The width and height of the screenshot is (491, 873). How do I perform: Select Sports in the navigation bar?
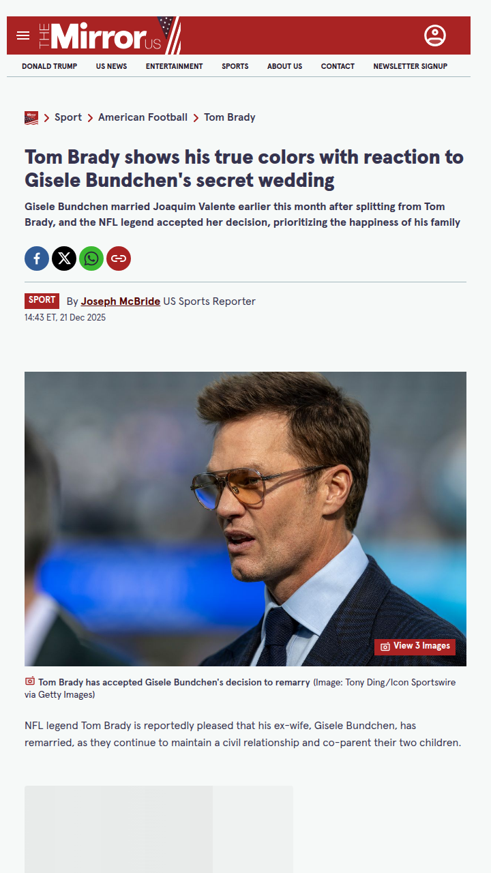click(235, 66)
